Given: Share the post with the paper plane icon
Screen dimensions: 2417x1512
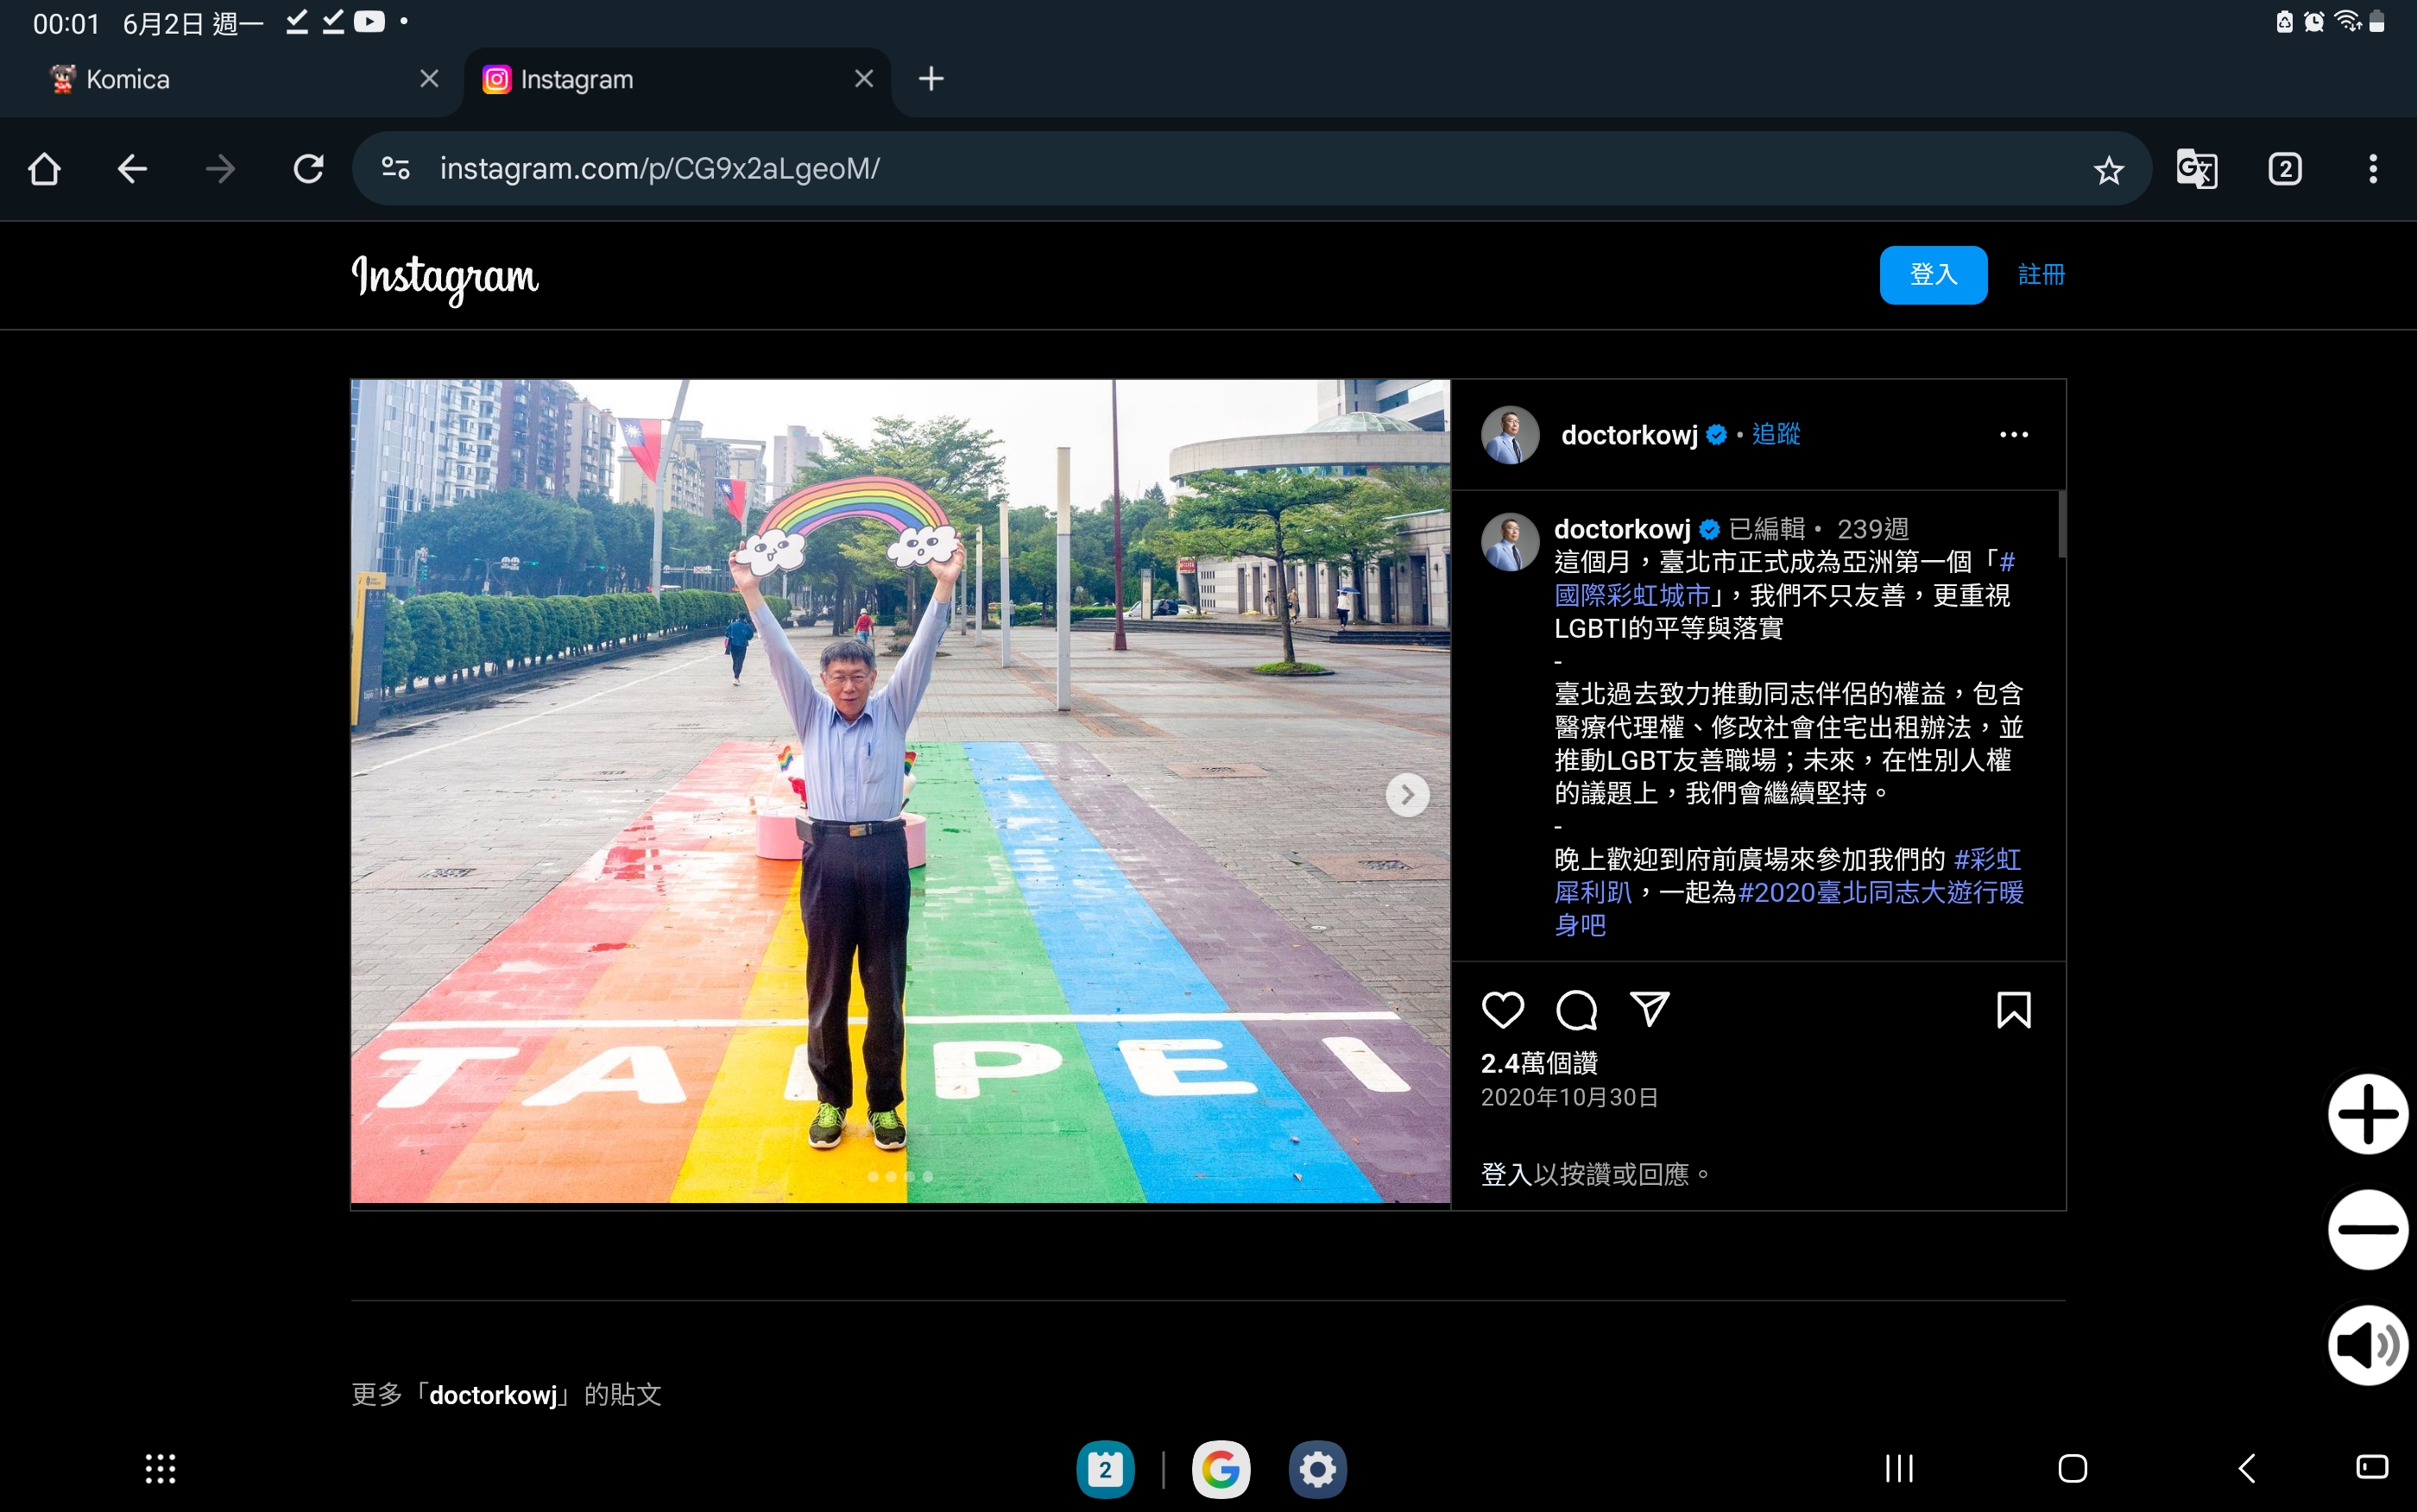Looking at the screenshot, I should click(1650, 1010).
